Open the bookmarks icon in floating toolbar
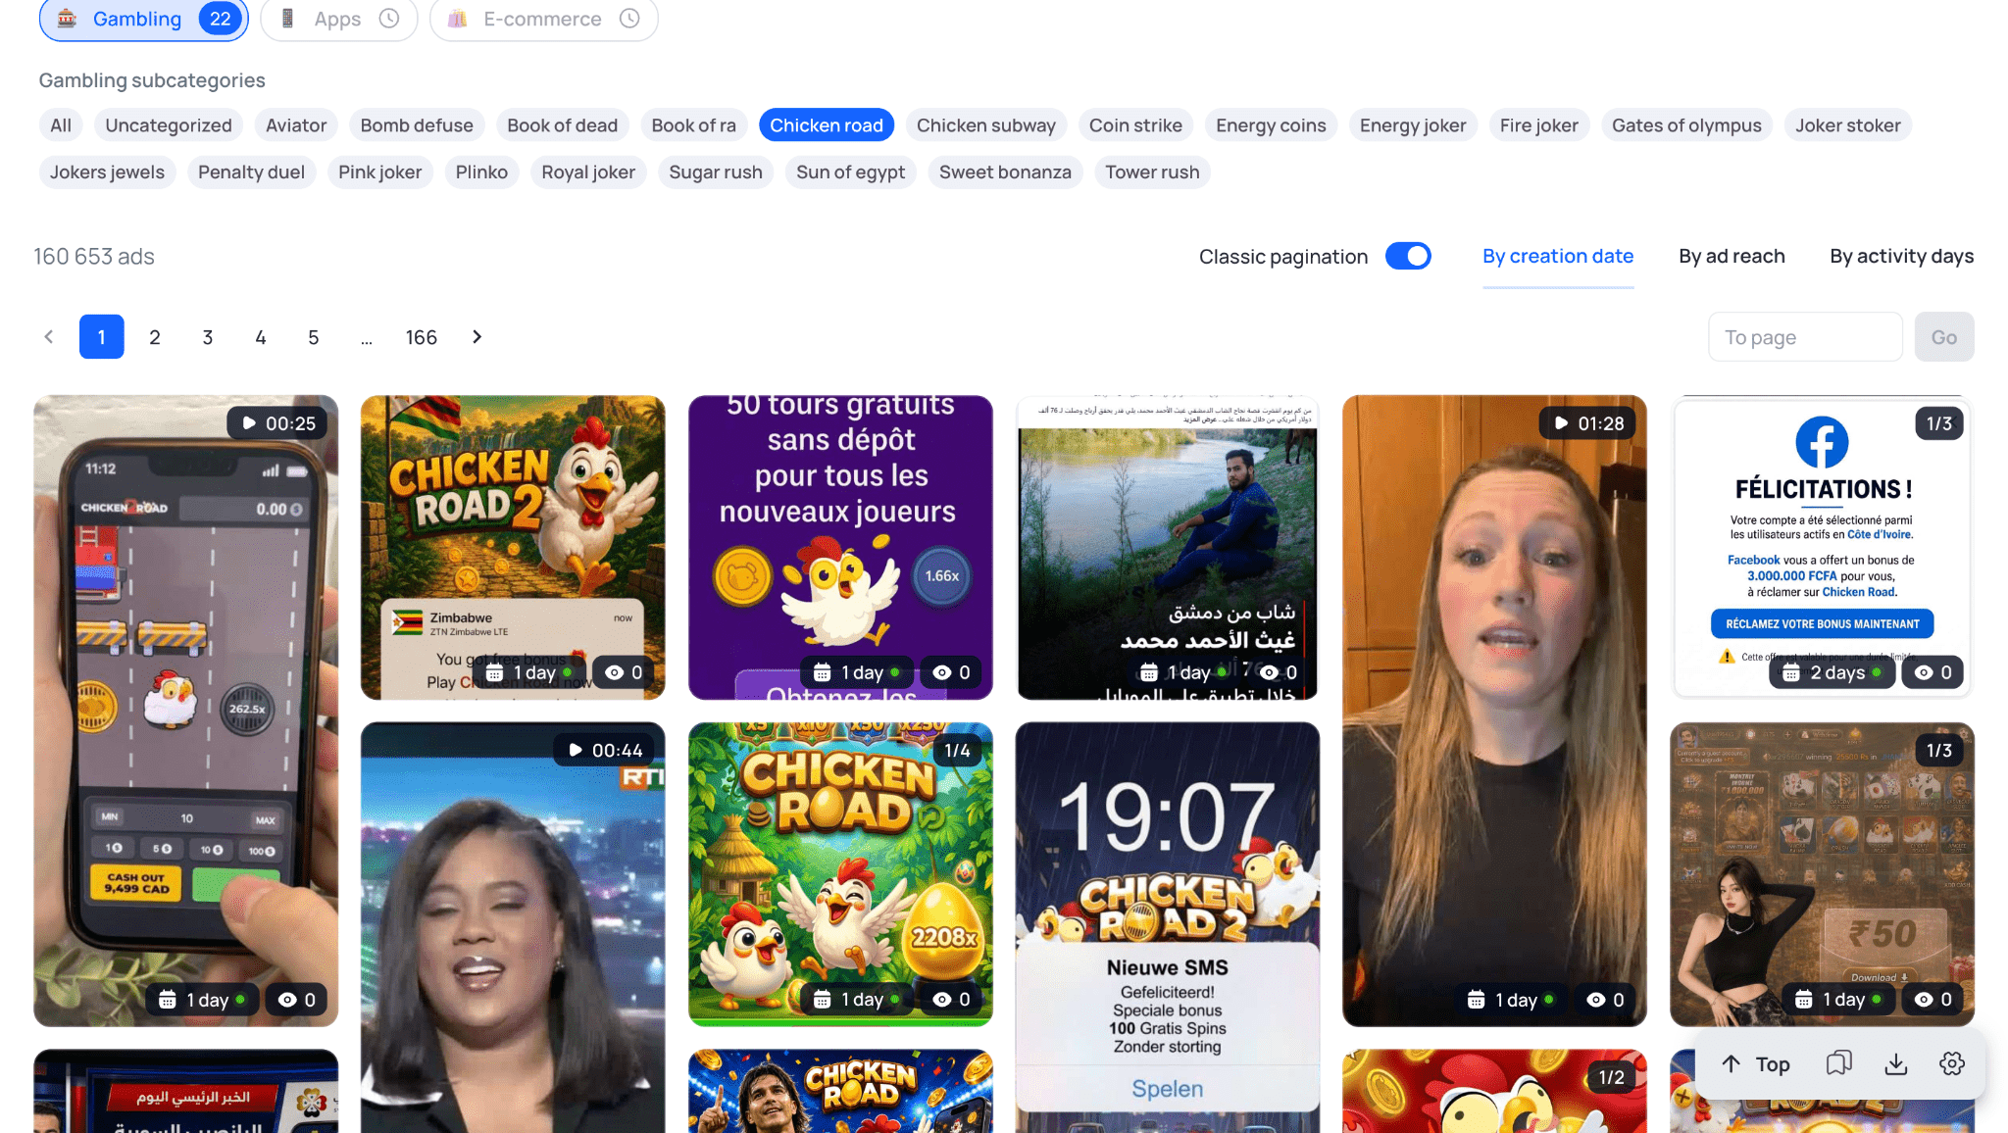Screen dimensions: 2008x1133 pos(1839,1063)
